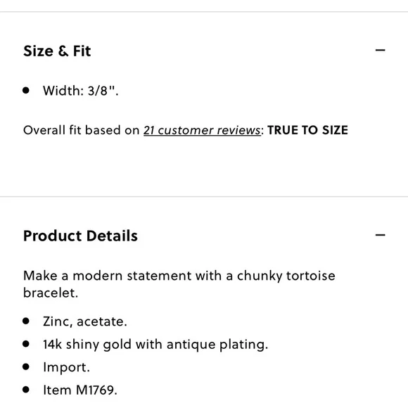This screenshot has height=408, width=408.
Task: Collapse Product Details using minus icon
Action: tap(380, 235)
